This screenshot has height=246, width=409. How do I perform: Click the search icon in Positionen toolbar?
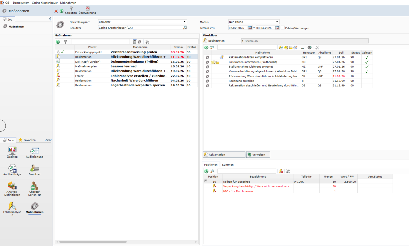(x=212, y=171)
